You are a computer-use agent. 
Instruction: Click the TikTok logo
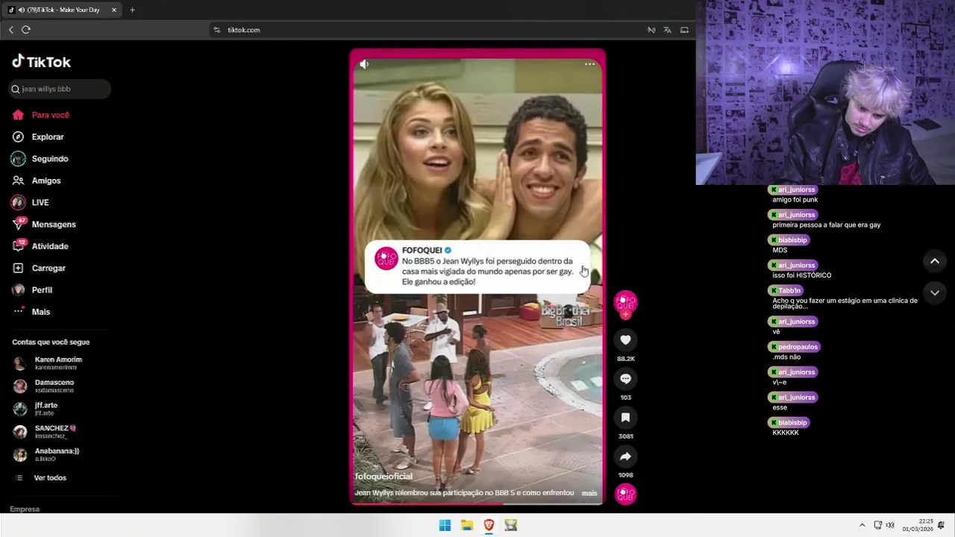(41, 61)
